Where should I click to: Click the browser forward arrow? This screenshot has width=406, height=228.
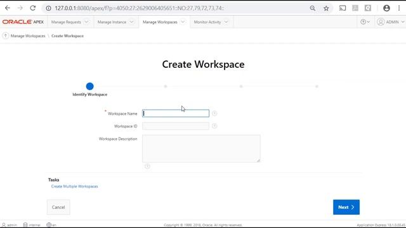click(x=20, y=8)
